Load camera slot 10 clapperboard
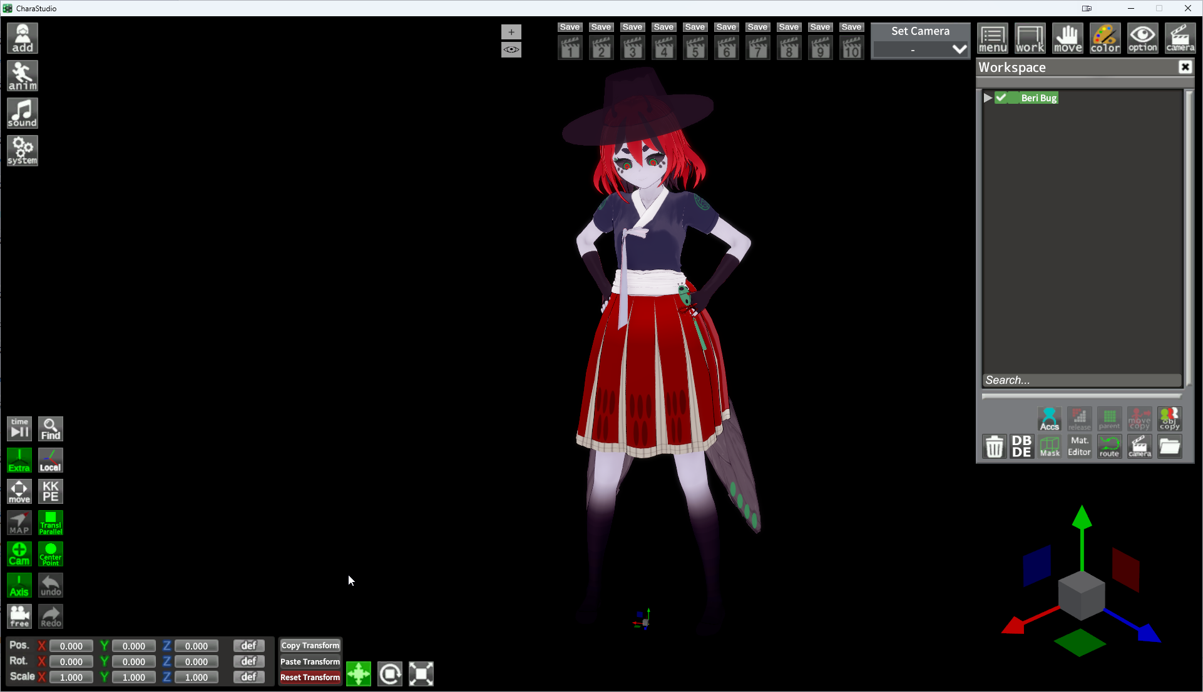 852,48
